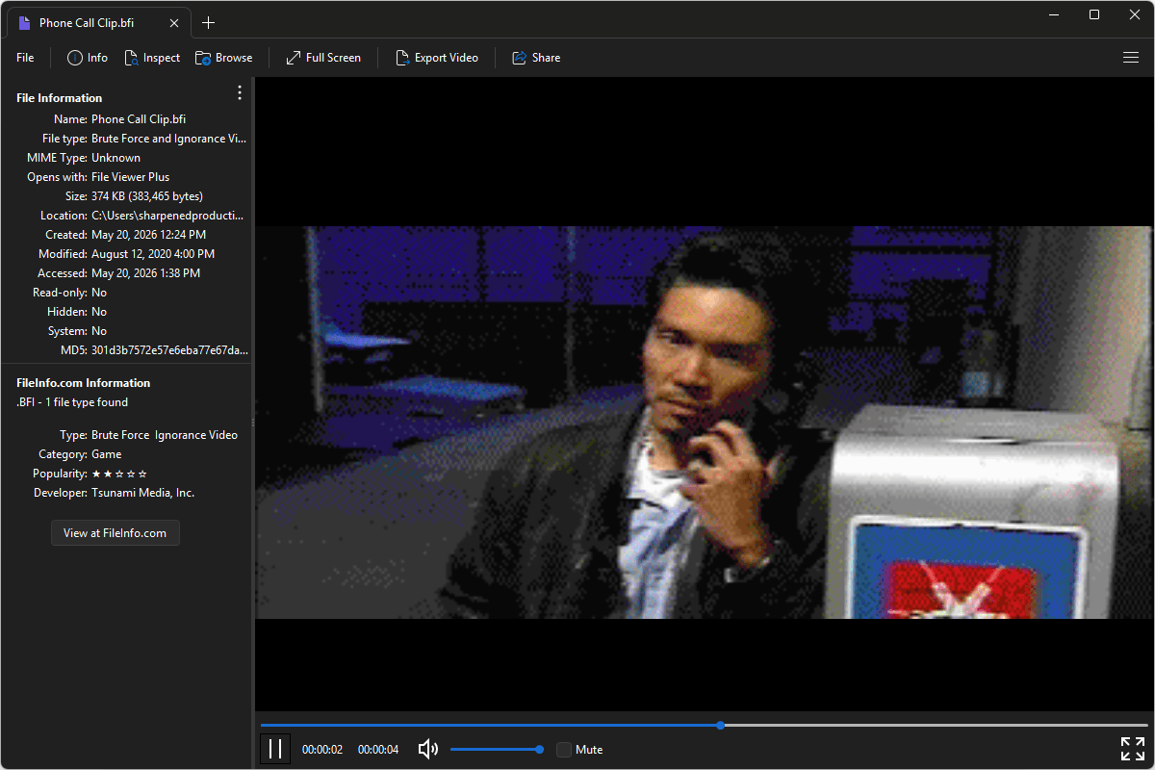Click the video frame preview

click(704, 422)
